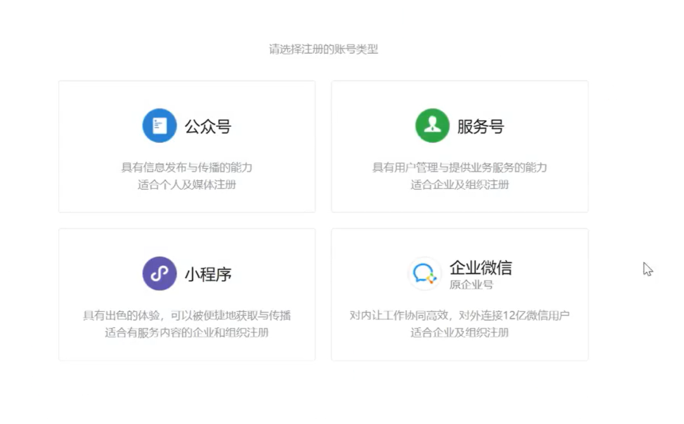Screen dimensions: 684x424
Task: Click text 具有出色的体验，可以被便捷地获取与传播
Action: 187,315
